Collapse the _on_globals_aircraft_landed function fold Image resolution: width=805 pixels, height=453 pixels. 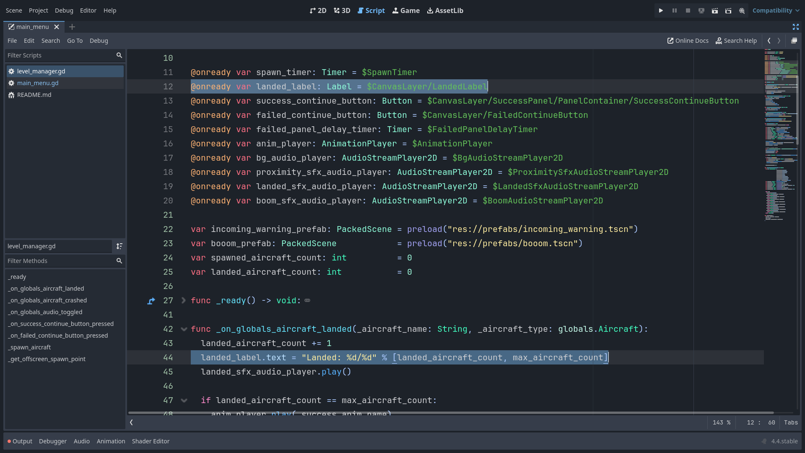tap(184, 329)
